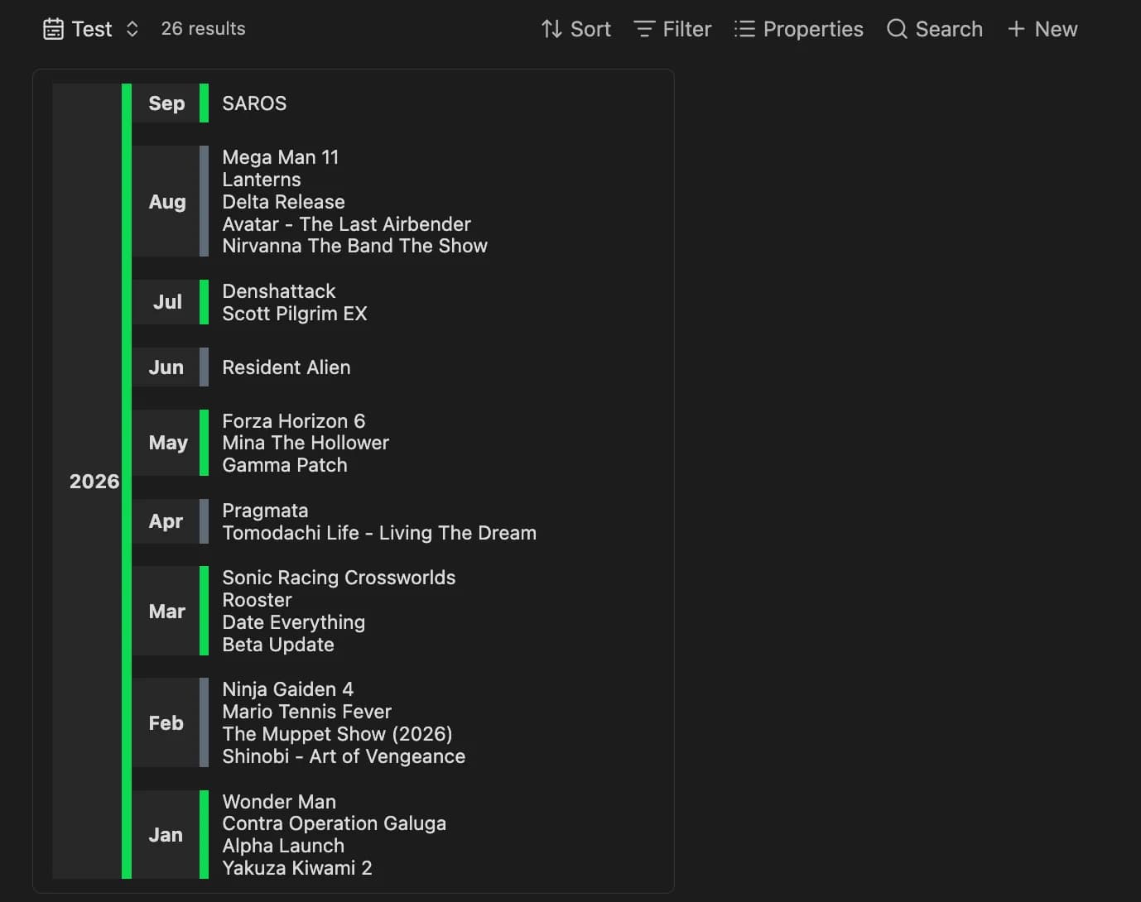The image size is (1141, 902).
Task: Click the calendar view icon beside Test
Action: pyautogui.click(x=53, y=29)
